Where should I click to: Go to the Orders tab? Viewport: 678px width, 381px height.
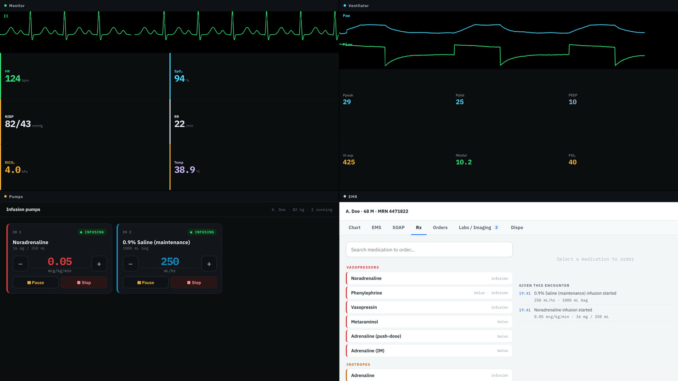pos(440,228)
